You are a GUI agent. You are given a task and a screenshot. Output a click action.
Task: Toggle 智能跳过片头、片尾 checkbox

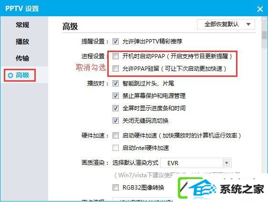coord(115,84)
